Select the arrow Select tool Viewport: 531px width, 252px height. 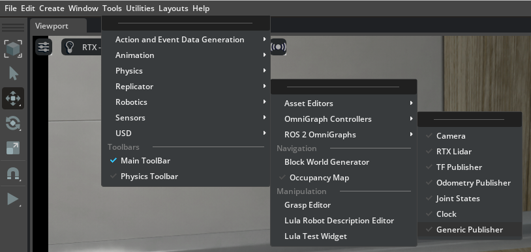13,74
